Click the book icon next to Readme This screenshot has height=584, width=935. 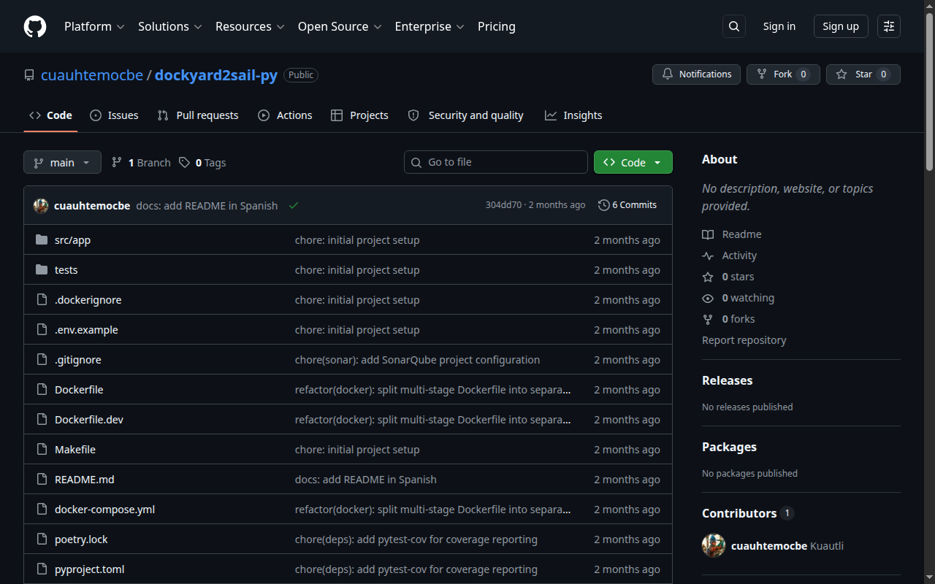coord(708,234)
